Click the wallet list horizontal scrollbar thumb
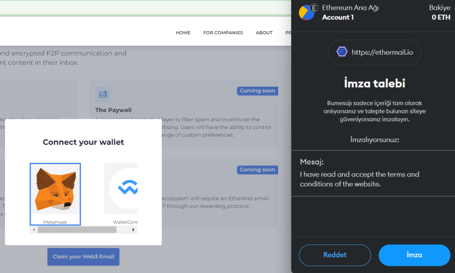Viewport: 455px width, 273px height. coord(77,229)
